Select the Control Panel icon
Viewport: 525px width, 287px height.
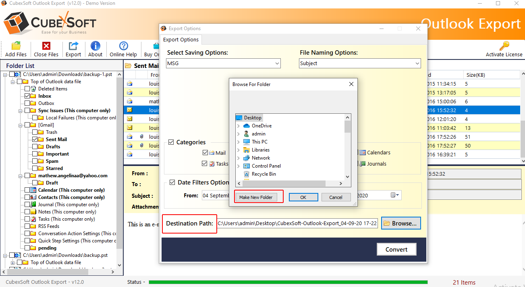[247, 166]
